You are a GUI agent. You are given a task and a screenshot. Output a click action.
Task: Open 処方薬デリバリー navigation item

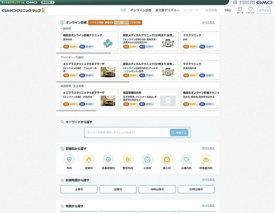tap(167, 10)
